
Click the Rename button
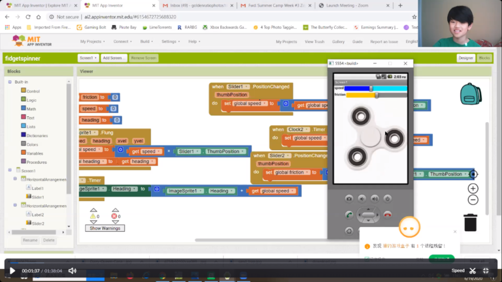click(x=30, y=240)
